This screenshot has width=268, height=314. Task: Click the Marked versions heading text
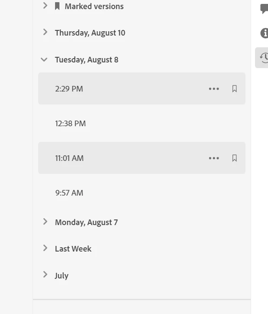click(x=94, y=7)
